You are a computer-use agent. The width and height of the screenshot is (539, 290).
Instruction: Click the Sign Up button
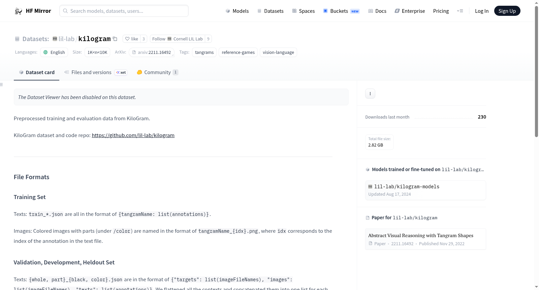coord(507,11)
